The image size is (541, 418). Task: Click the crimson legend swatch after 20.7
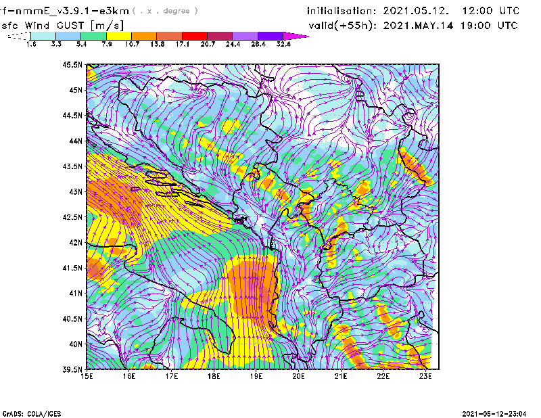point(220,36)
